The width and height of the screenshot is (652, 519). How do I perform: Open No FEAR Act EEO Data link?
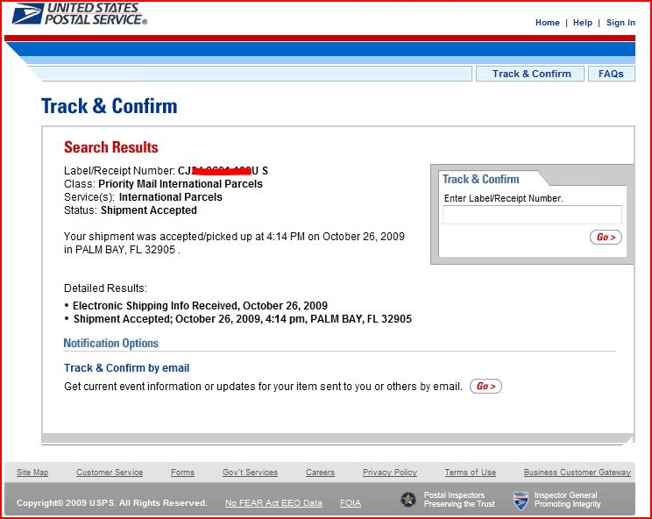pos(273,503)
